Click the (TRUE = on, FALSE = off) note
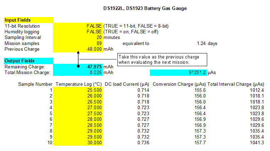The image size is (270, 151). click(x=131, y=32)
